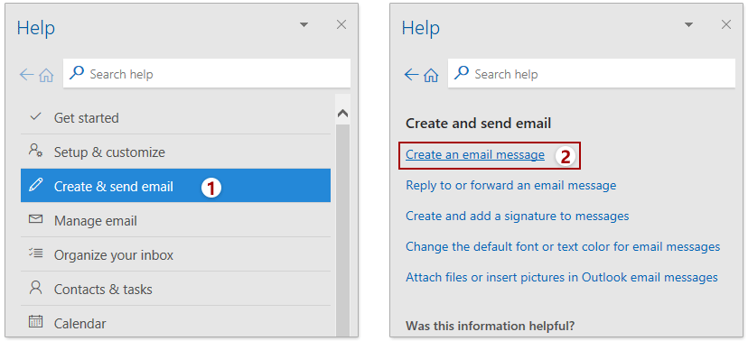This screenshot has height=341, width=748.
Task: Open the Manage email topic
Action: click(x=175, y=220)
